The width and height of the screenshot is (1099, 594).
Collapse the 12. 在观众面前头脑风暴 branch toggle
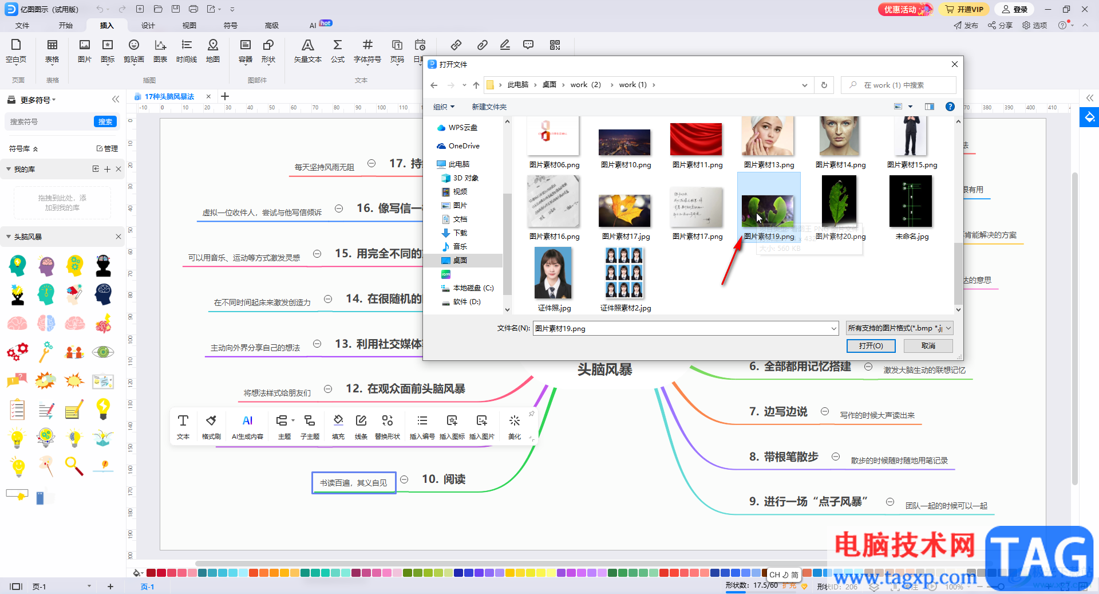(328, 389)
